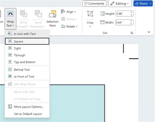Click the Align icon
Image resolution: width=155 pixels, height=122 pixels.
coord(63,11)
